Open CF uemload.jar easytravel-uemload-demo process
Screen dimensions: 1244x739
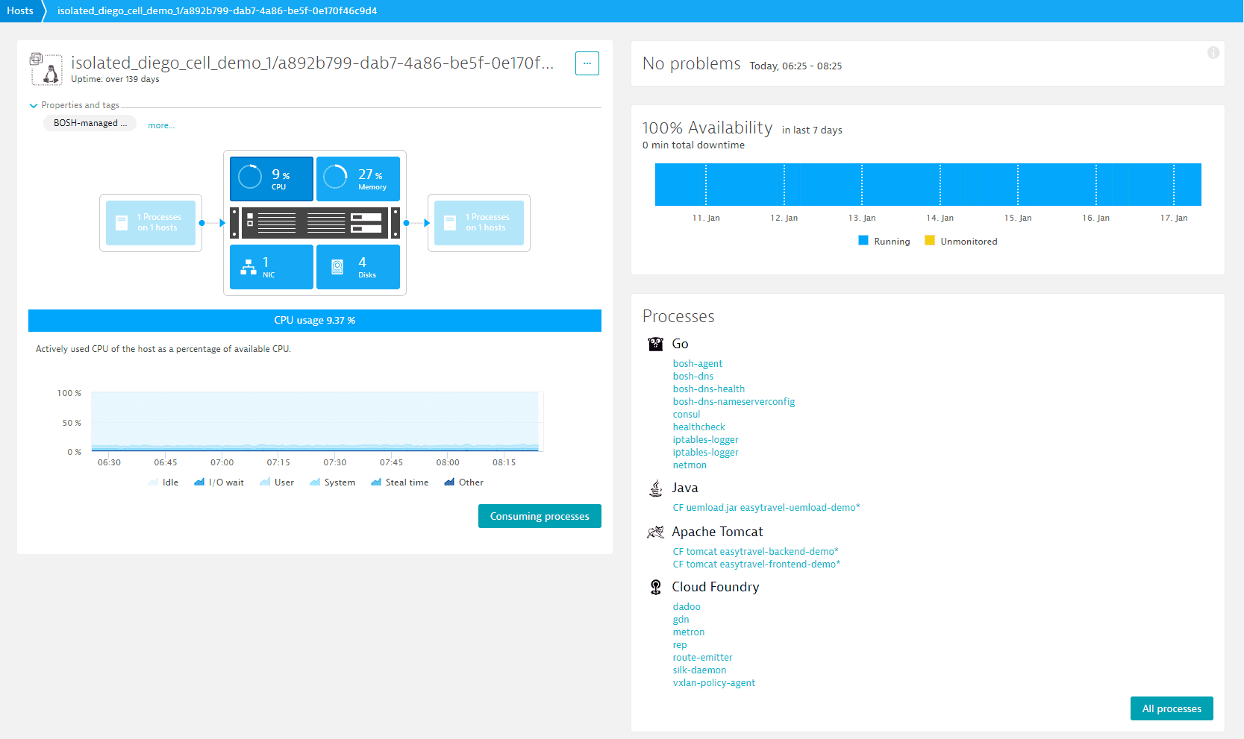pos(766,508)
